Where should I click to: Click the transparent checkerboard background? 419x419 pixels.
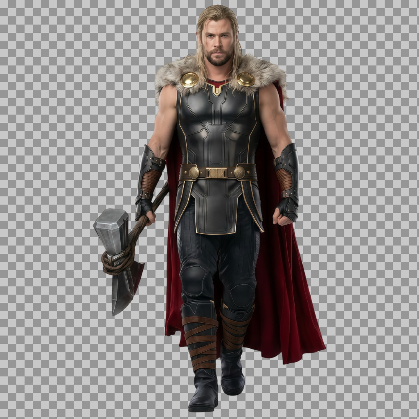49,131
